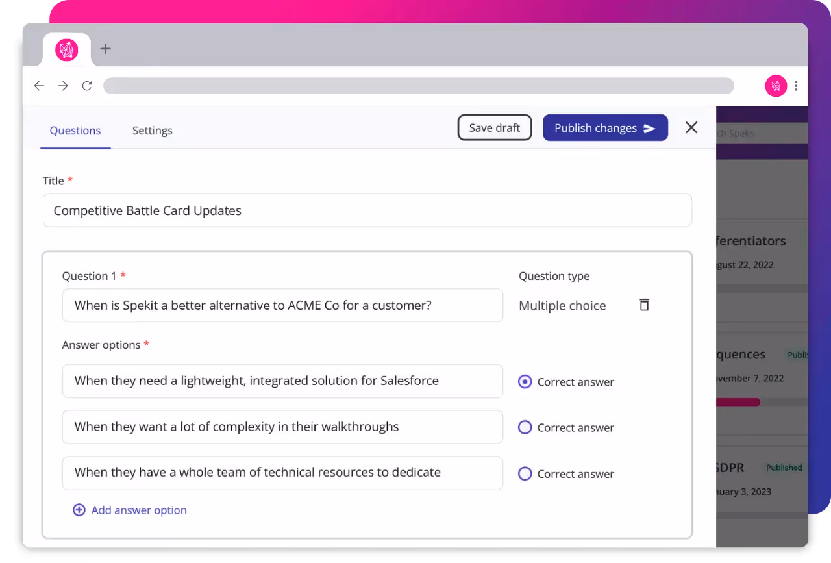Close the quiz editor with X
Screen dimensions: 831x563
click(691, 128)
